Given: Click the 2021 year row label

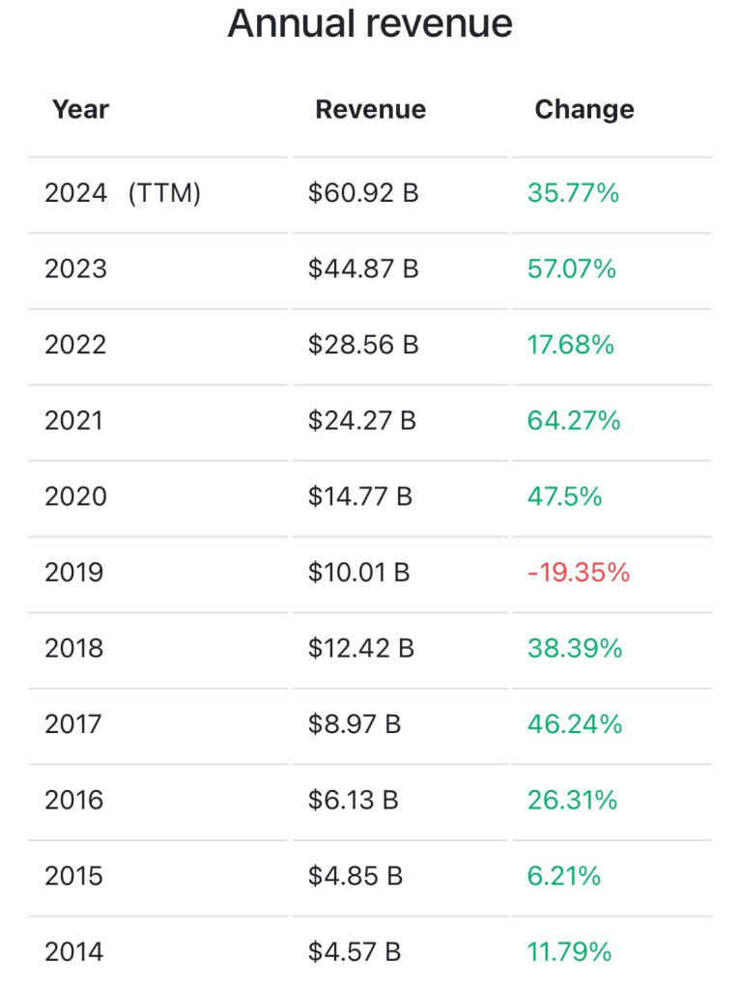Looking at the screenshot, I should click(73, 421).
